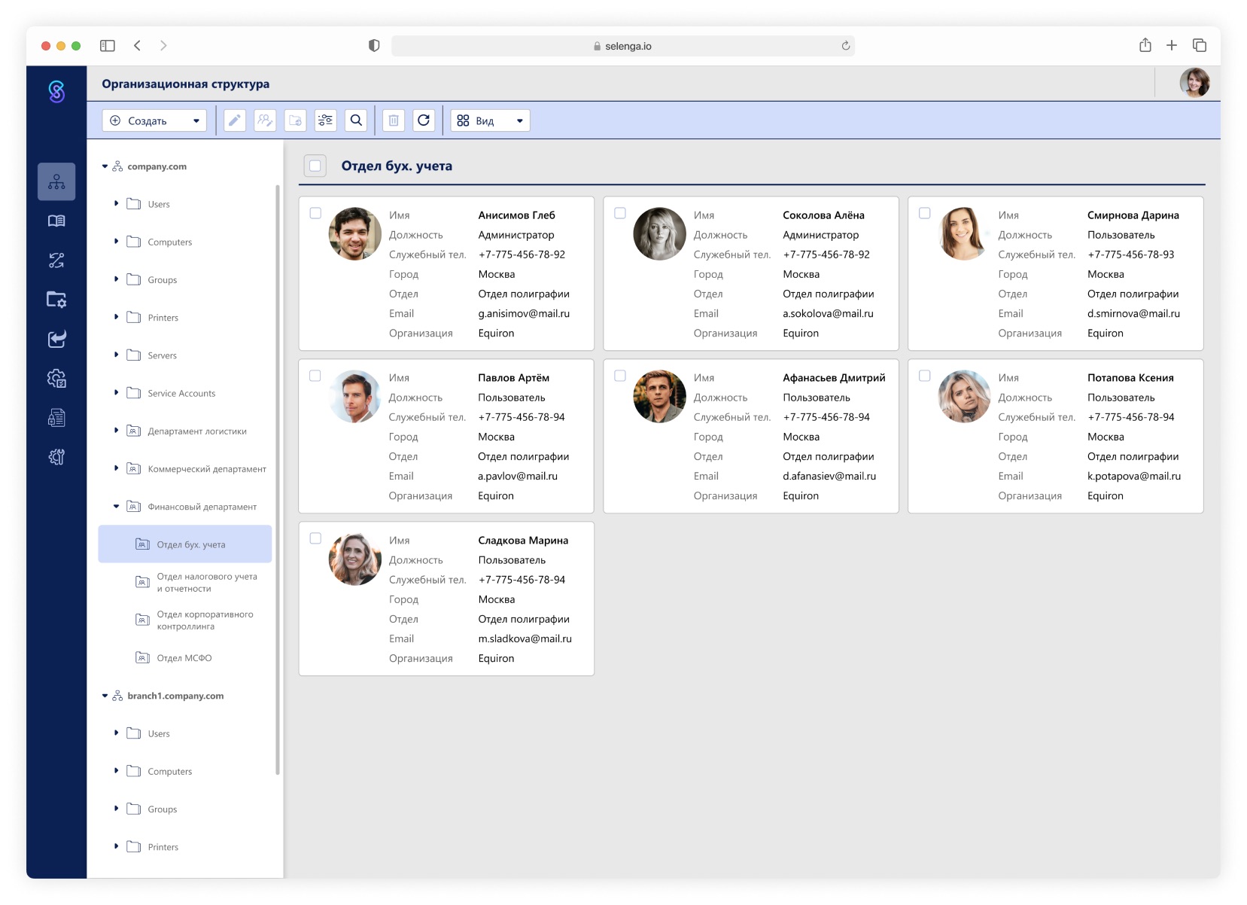Click Афанасьев Дмитрий's profile photo

[x=659, y=396]
